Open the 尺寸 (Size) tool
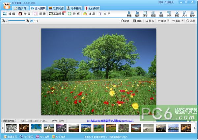Viewport: 198px width, 140px height. 184,14
